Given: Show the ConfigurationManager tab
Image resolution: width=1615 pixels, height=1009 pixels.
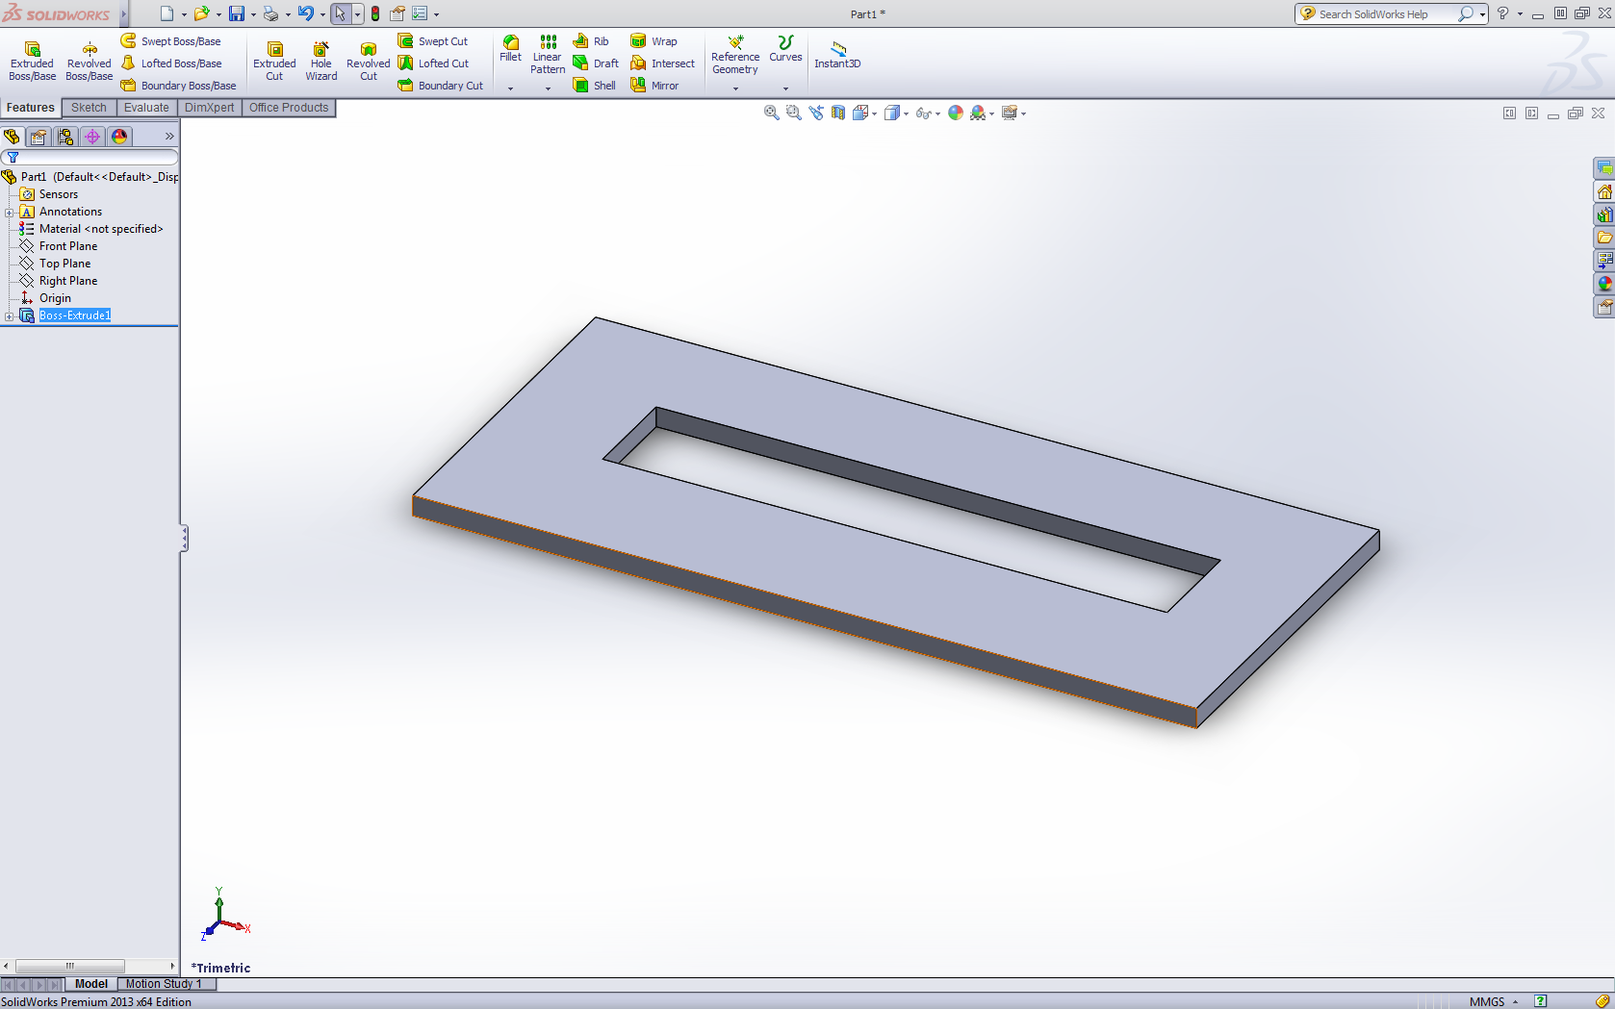Looking at the screenshot, I should (65, 137).
